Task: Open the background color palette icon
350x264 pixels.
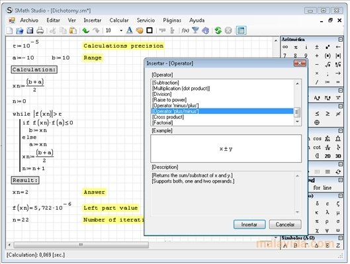Action: pos(140,30)
